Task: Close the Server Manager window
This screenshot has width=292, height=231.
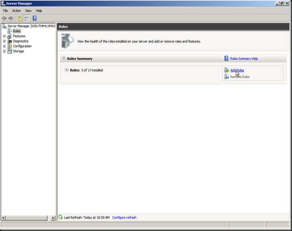Action: point(287,3)
